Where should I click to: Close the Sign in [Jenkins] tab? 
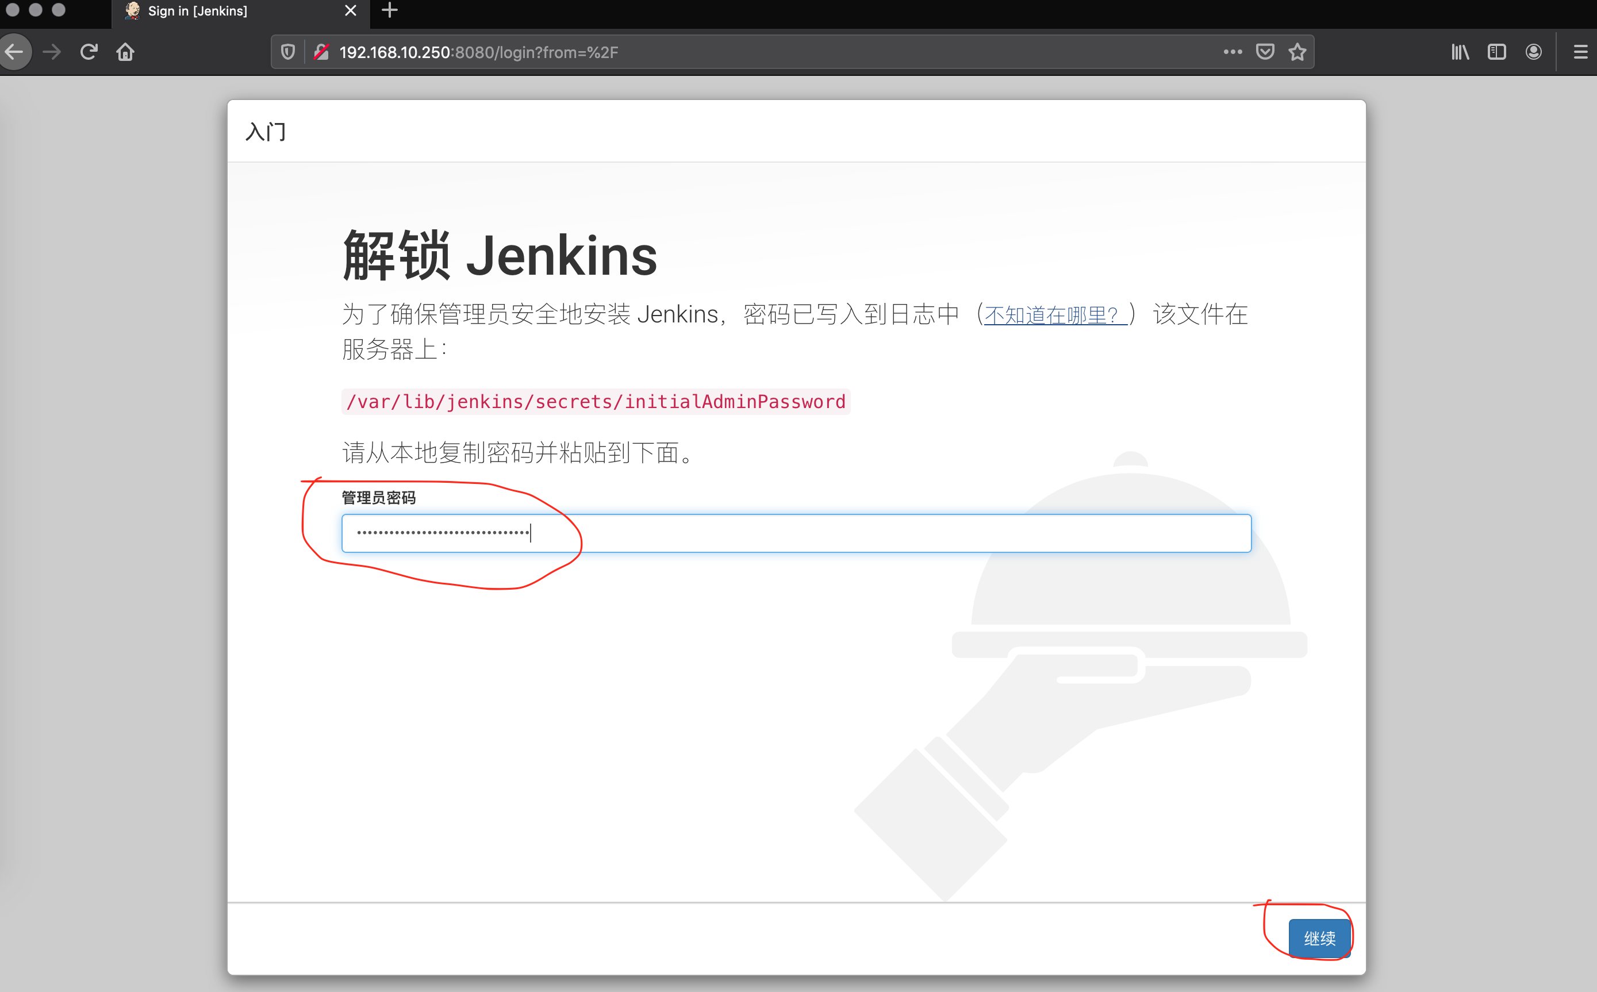click(350, 10)
